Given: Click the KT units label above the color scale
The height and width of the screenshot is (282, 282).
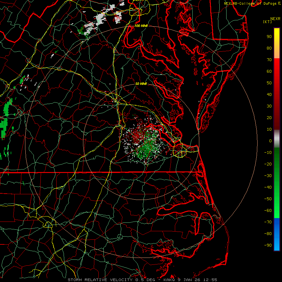Looking at the screenshot, I should click(x=268, y=22).
